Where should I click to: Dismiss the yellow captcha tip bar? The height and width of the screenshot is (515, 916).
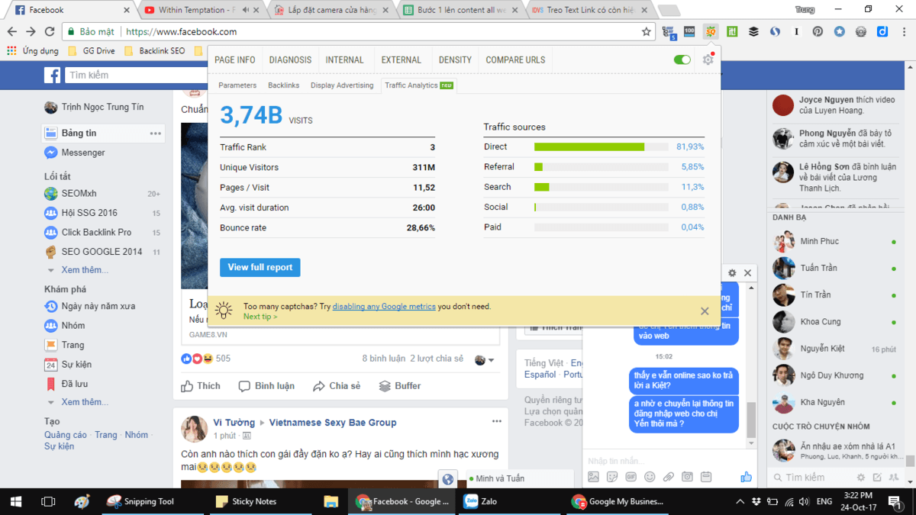pos(705,311)
